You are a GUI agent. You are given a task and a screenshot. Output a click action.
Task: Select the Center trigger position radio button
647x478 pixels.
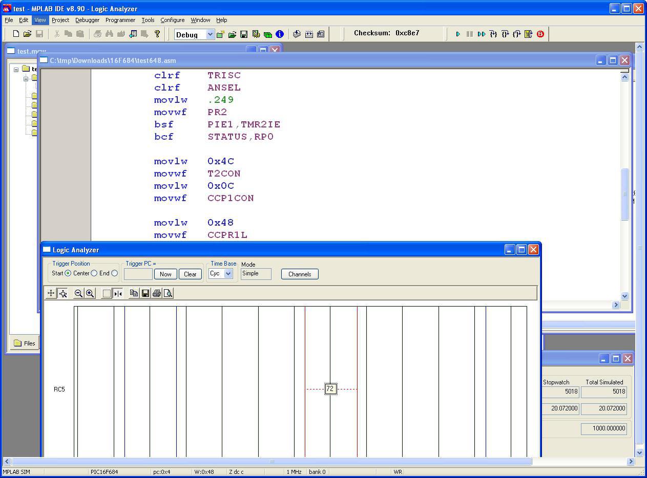(94, 273)
